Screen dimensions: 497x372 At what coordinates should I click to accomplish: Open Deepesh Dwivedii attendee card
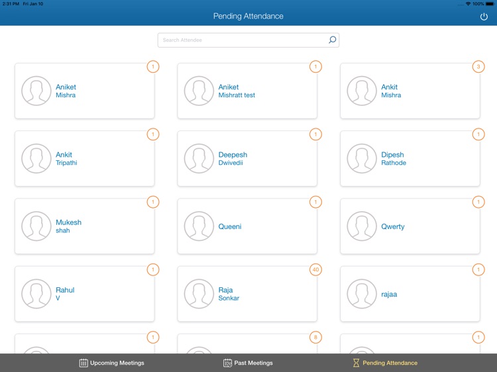tap(247, 159)
